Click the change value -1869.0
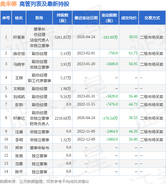This screenshot has width=166, height=184. tap(112, 139)
